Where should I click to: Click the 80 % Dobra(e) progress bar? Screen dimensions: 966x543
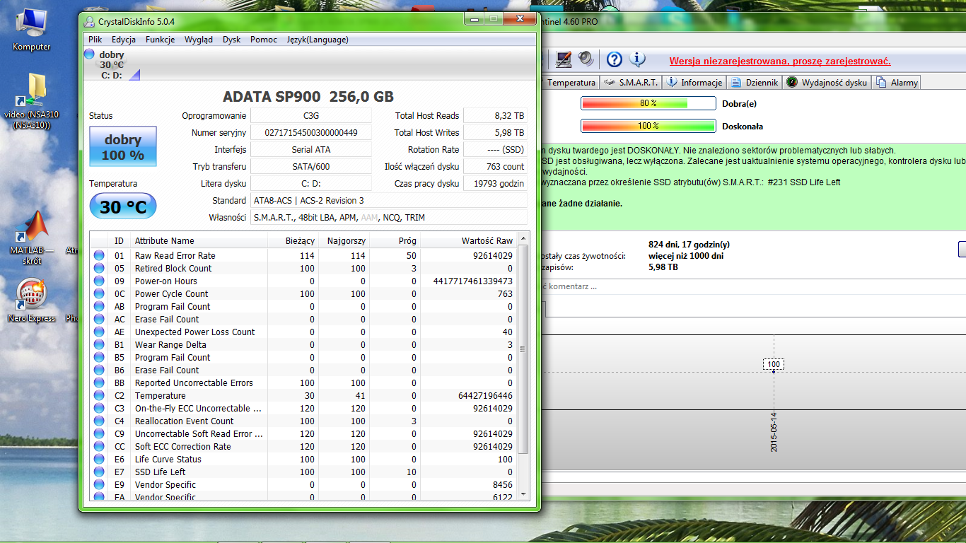(648, 103)
